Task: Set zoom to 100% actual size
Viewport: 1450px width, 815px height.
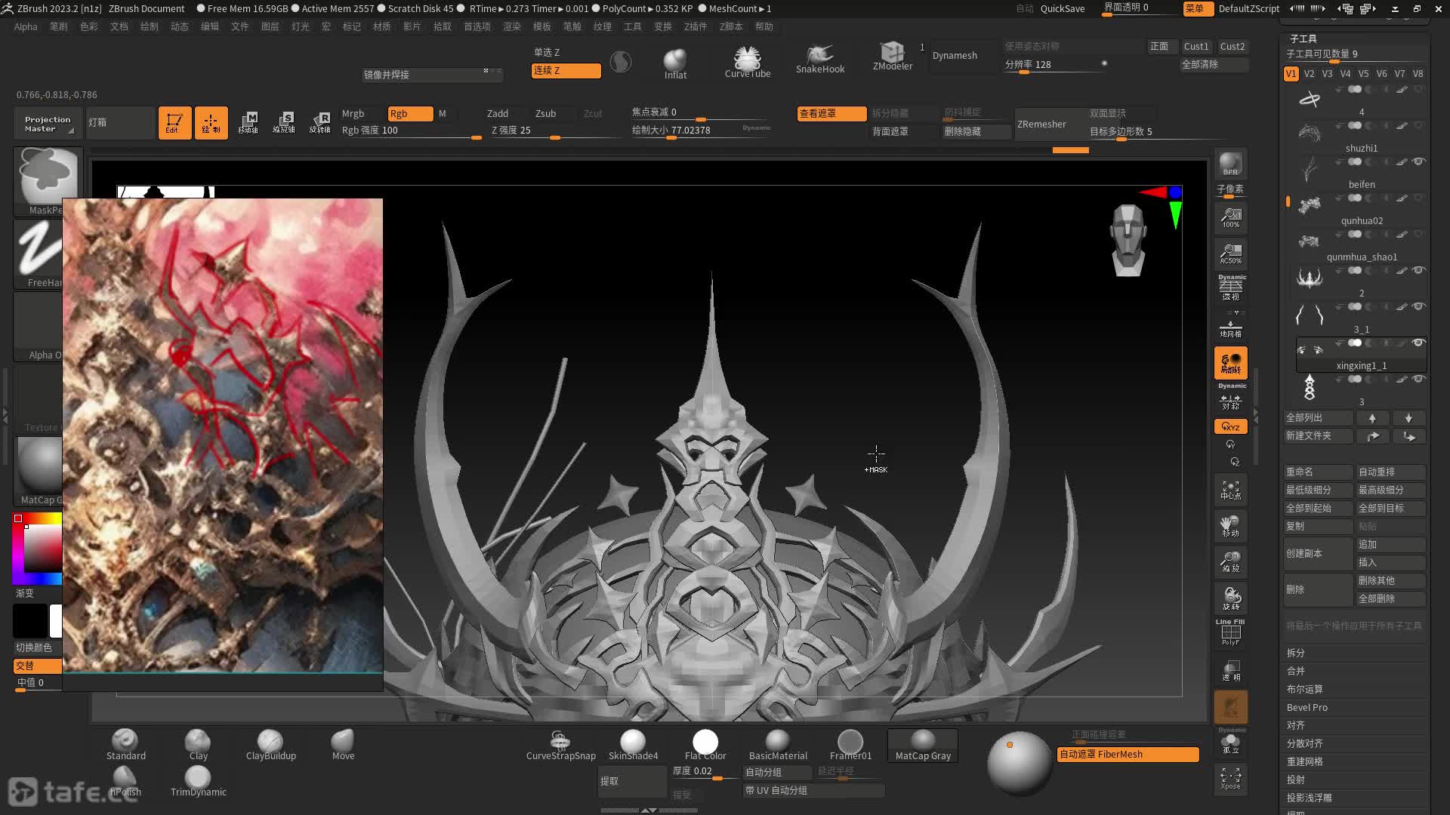Action: (1231, 219)
